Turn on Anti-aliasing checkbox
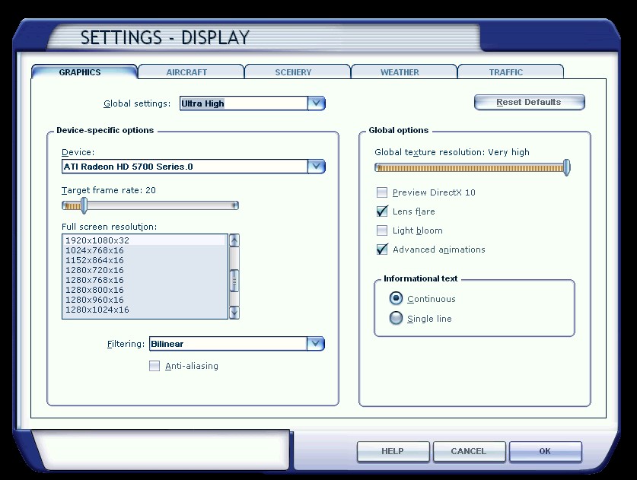This screenshot has height=480, width=637. (x=154, y=366)
